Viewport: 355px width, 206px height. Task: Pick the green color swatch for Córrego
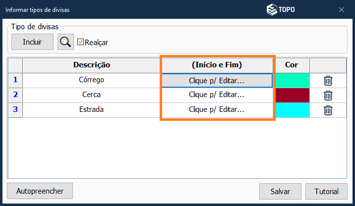tap(292, 80)
